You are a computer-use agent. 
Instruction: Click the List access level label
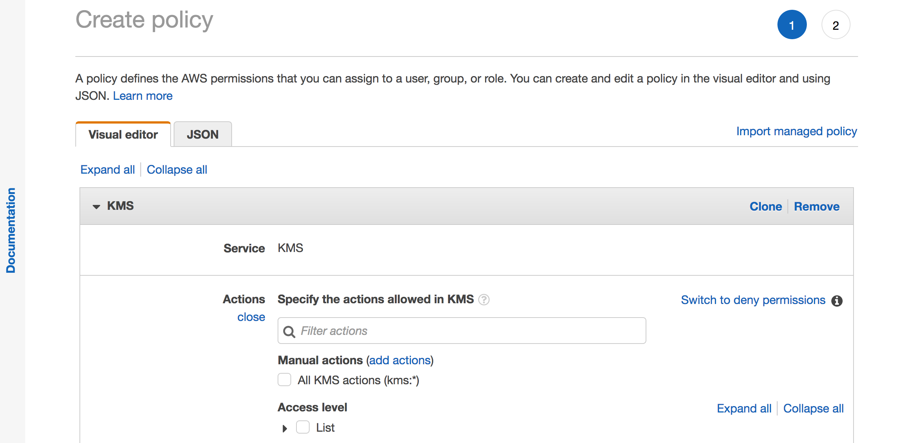[x=325, y=428]
